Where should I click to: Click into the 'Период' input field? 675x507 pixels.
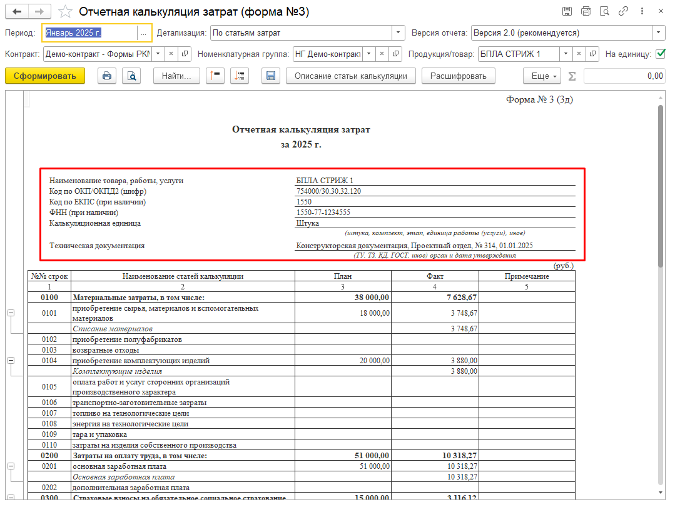point(89,33)
